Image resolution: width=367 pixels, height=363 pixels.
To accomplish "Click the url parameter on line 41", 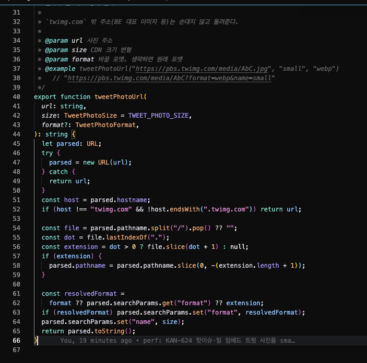I will click(47, 106).
